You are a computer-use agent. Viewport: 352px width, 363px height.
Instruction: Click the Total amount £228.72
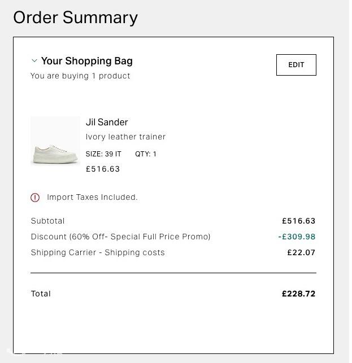pyautogui.click(x=299, y=294)
